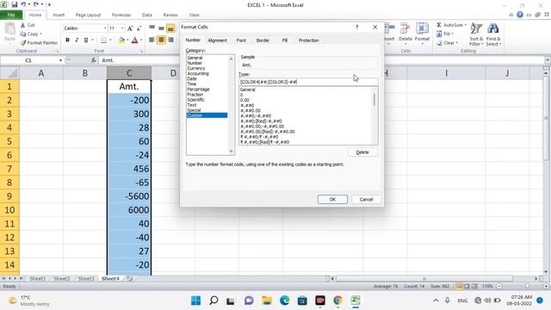The width and height of the screenshot is (551, 310).
Task: Click the Bold formatting icon
Action: (67, 40)
